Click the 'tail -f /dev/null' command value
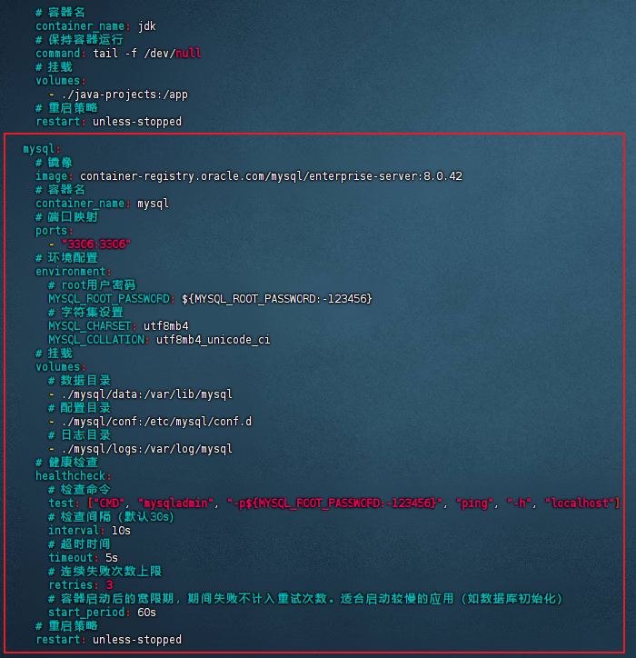Screen dimensions: 636x658 pyautogui.click(x=147, y=54)
